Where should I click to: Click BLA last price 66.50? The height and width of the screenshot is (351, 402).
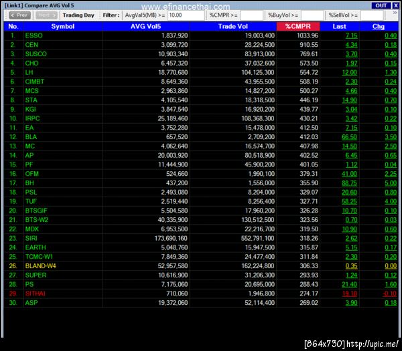[350, 137]
